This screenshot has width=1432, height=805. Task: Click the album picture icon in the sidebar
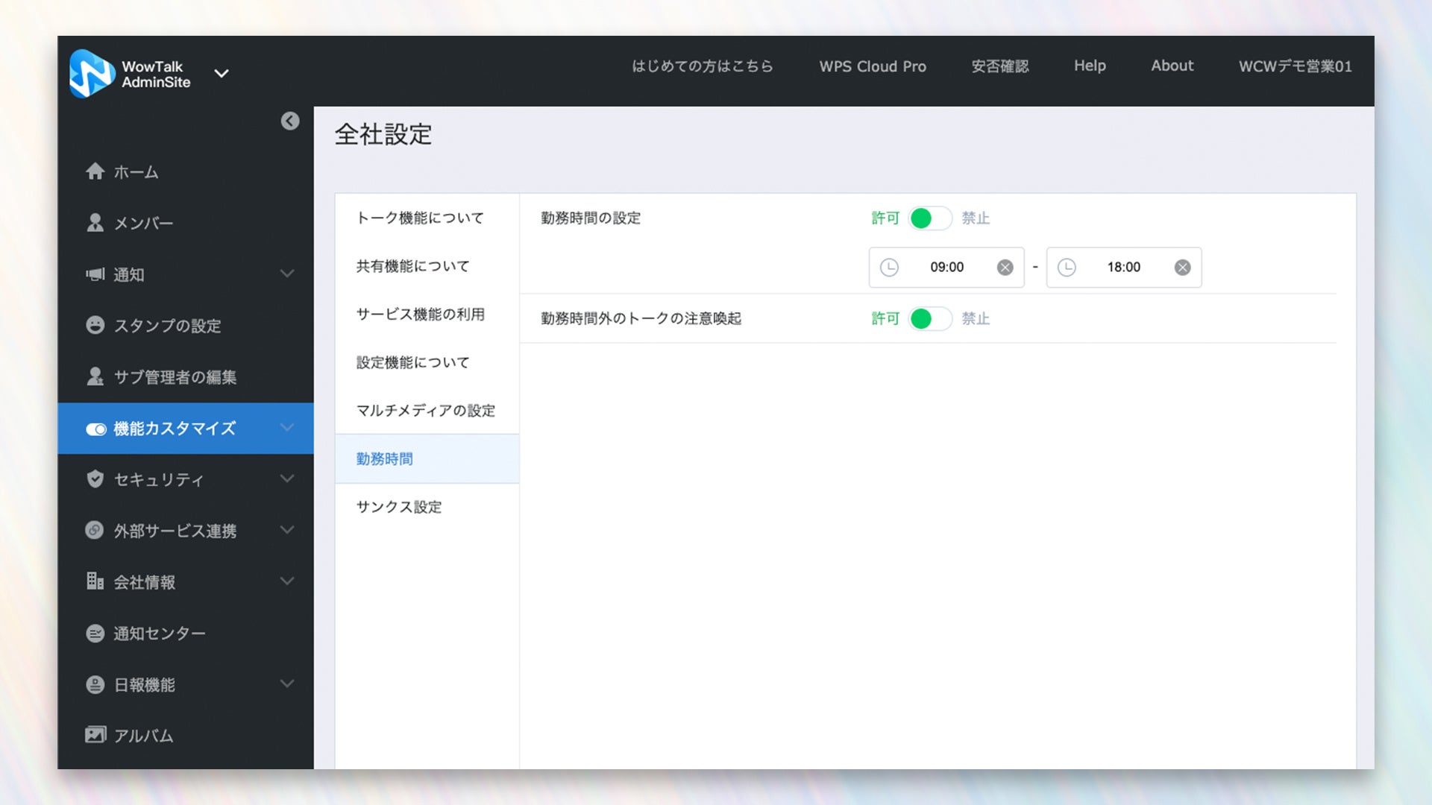point(95,735)
